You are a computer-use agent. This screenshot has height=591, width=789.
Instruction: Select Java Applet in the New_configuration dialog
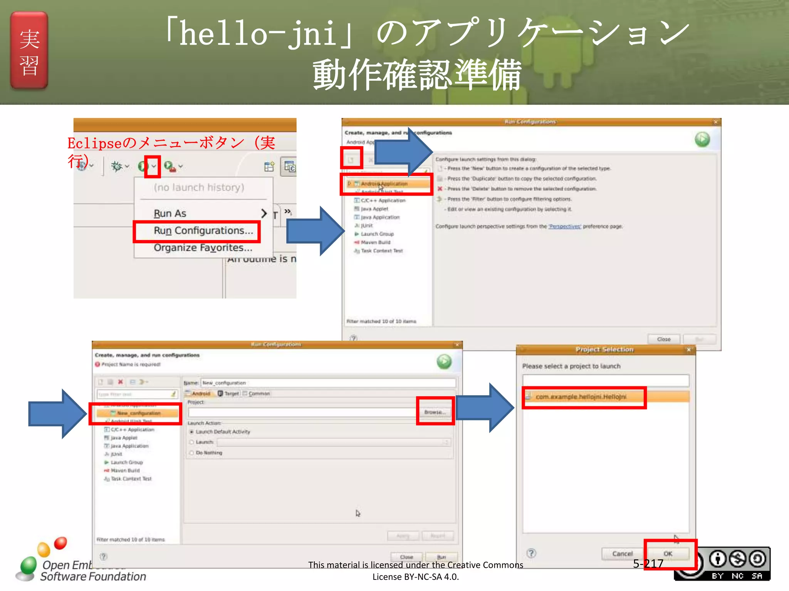pos(121,438)
